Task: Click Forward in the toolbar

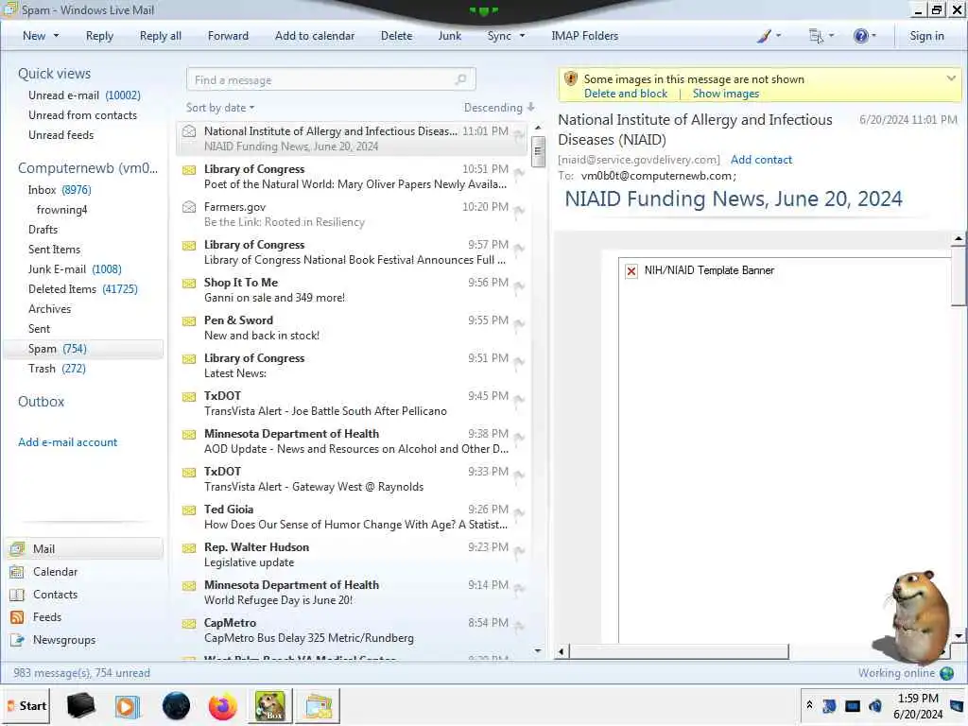Action: (x=228, y=36)
